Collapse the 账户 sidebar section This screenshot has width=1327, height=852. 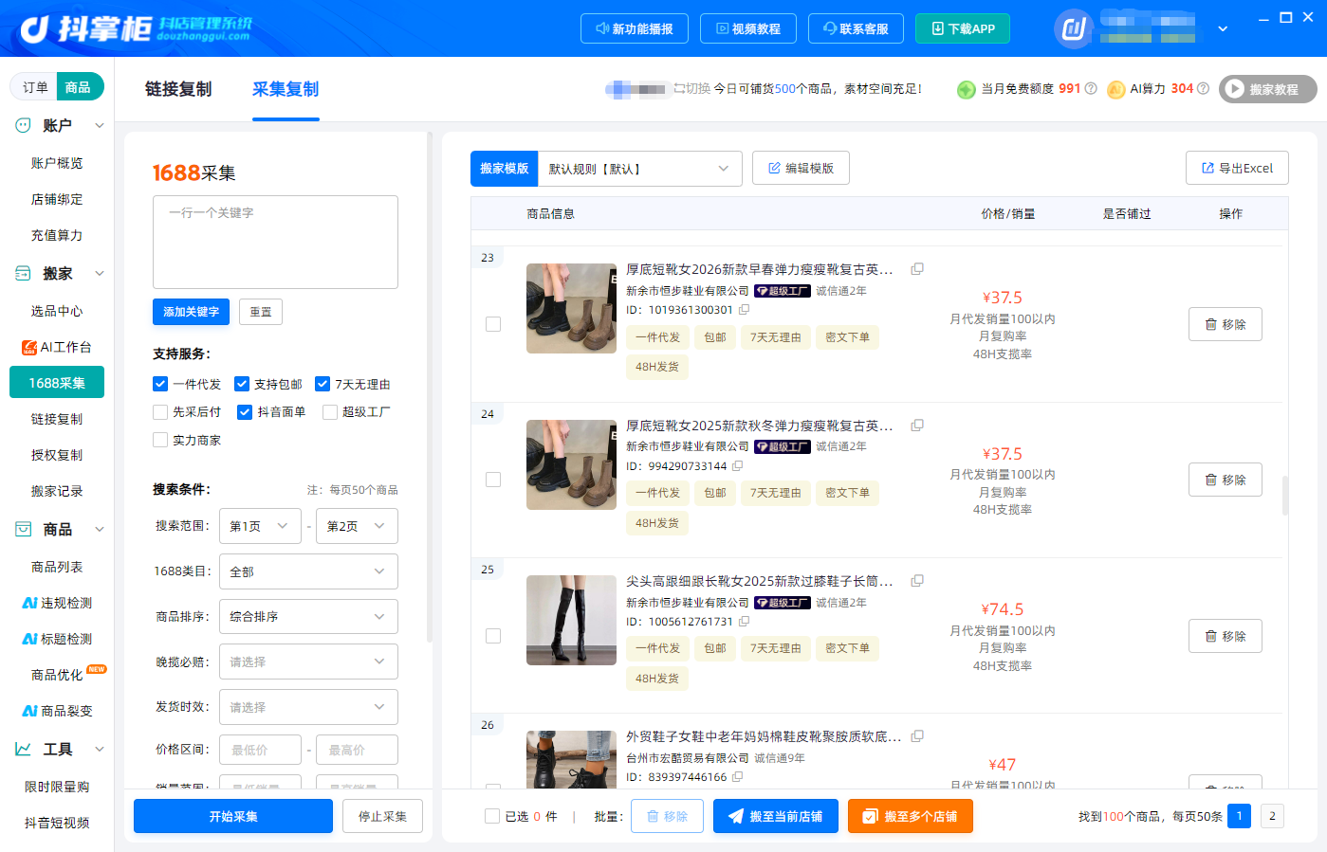99,125
